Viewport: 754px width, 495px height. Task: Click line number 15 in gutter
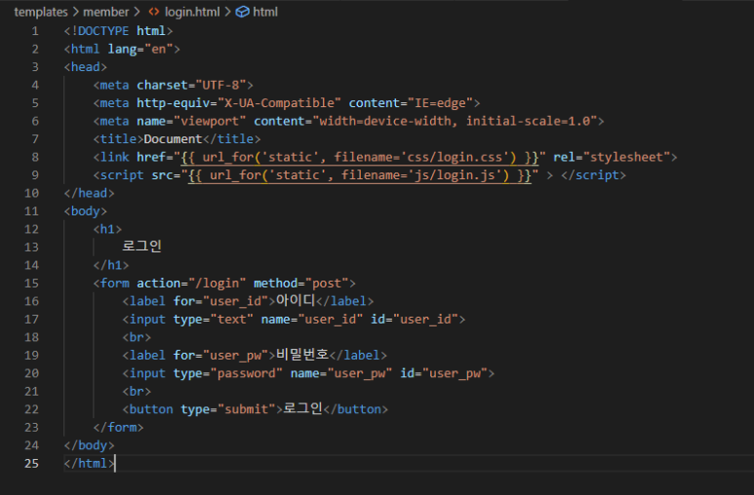point(32,284)
